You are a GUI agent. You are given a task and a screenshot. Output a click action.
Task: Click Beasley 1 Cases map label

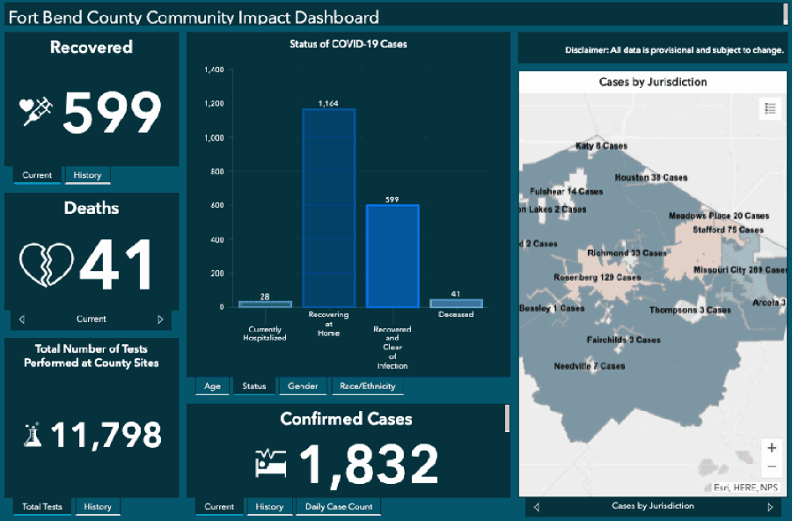coord(552,308)
